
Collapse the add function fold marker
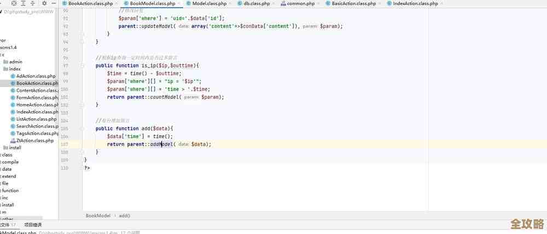click(x=82, y=129)
